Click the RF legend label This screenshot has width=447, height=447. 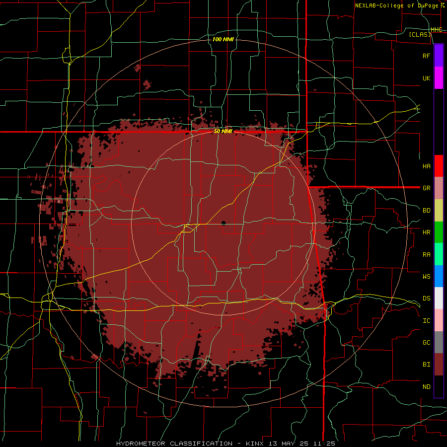[x=426, y=56]
